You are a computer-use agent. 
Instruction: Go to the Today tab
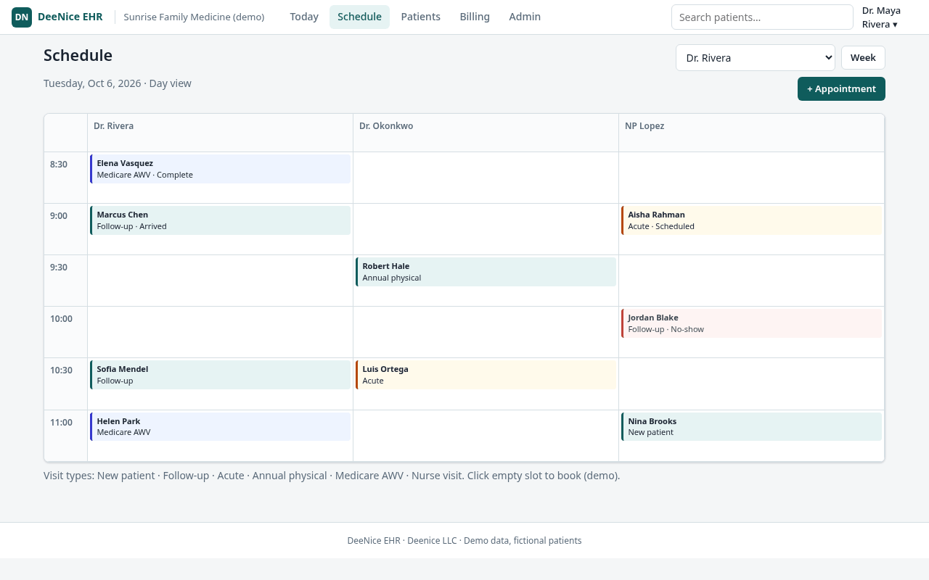pos(304,17)
